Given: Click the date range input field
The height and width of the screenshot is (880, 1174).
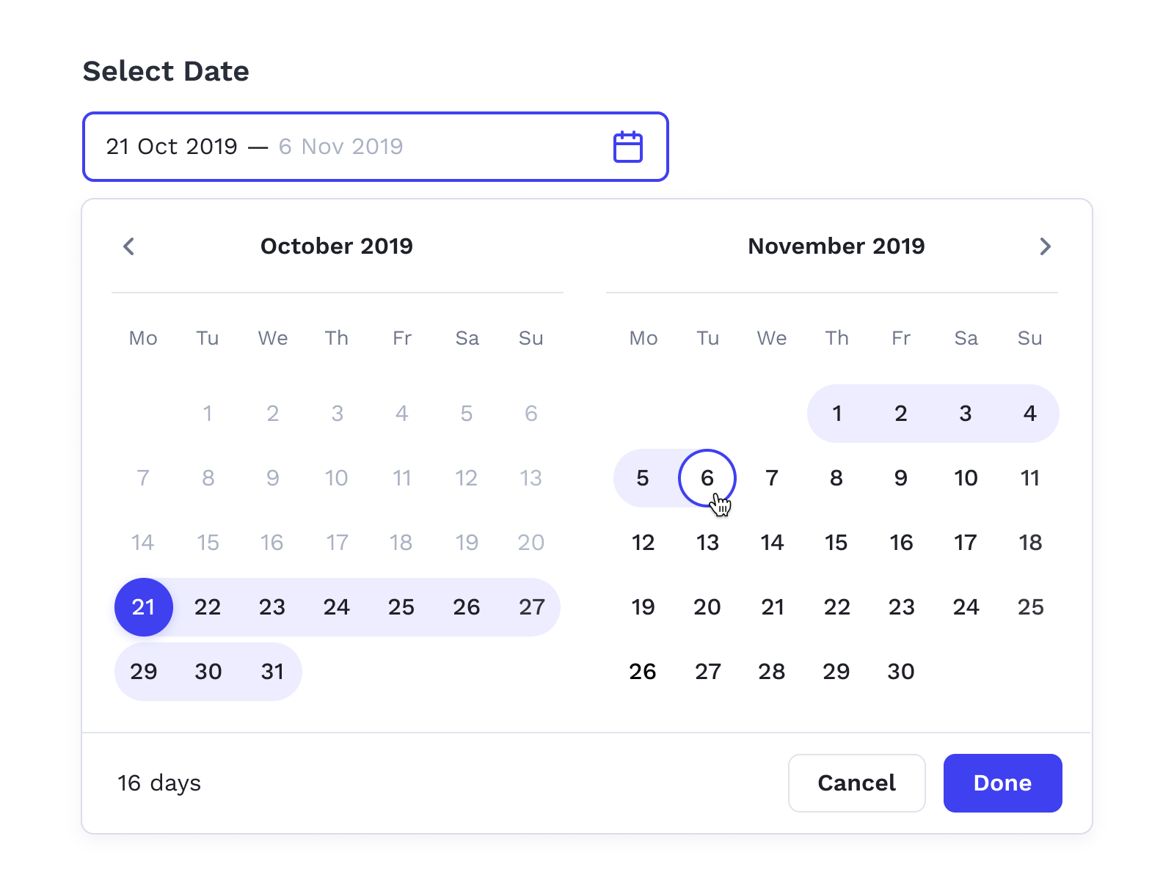Looking at the screenshot, I should coord(352,147).
